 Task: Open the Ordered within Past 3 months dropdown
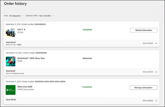click(46, 16)
